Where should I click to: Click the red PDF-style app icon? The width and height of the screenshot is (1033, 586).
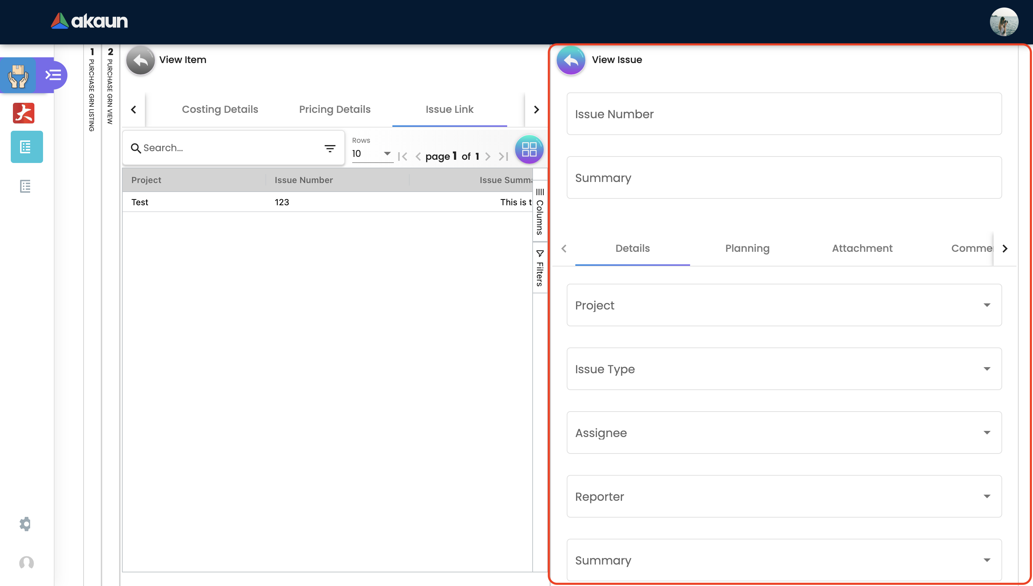coord(24,113)
